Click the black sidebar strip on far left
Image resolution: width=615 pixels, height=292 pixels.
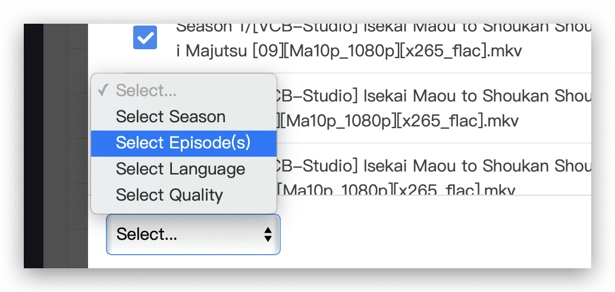pyautogui.click(x=33, y=145)
